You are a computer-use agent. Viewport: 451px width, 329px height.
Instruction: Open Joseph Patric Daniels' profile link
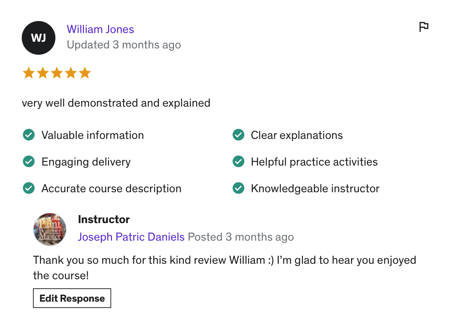pos(131,237)
